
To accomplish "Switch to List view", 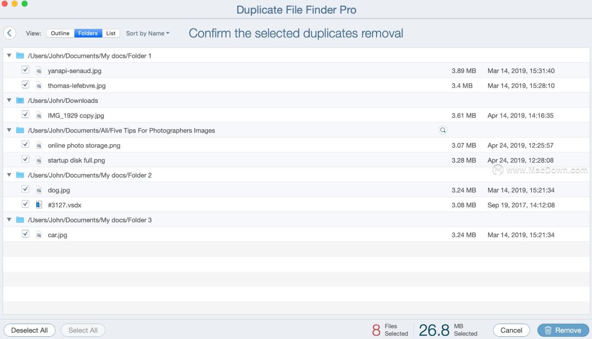I will click(x=111, y=33).
